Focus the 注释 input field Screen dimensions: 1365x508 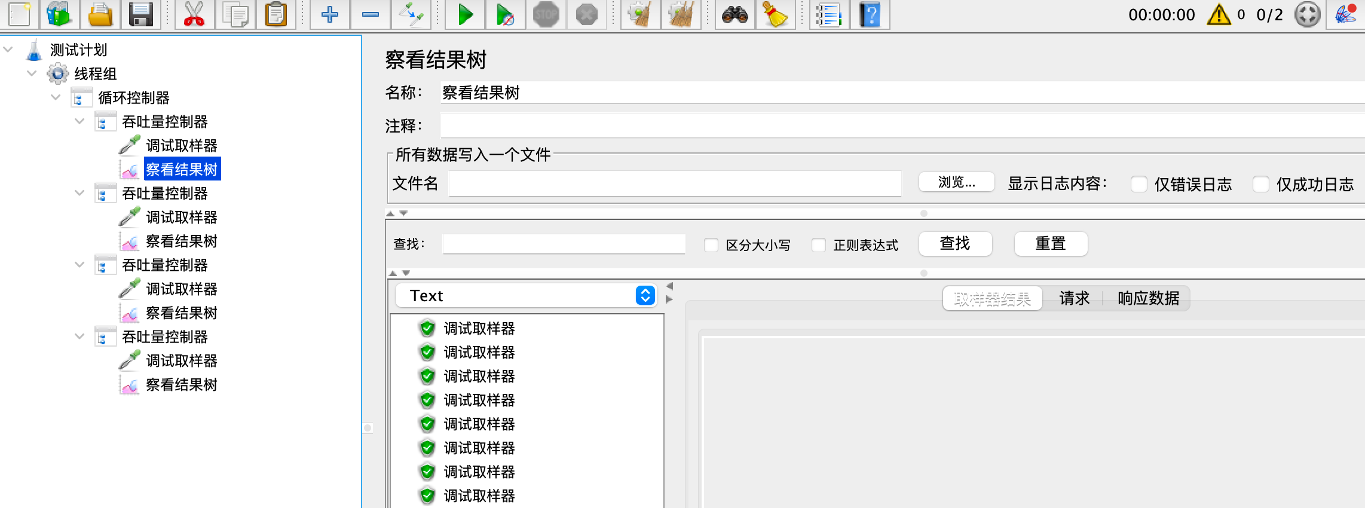pos(902,126)
